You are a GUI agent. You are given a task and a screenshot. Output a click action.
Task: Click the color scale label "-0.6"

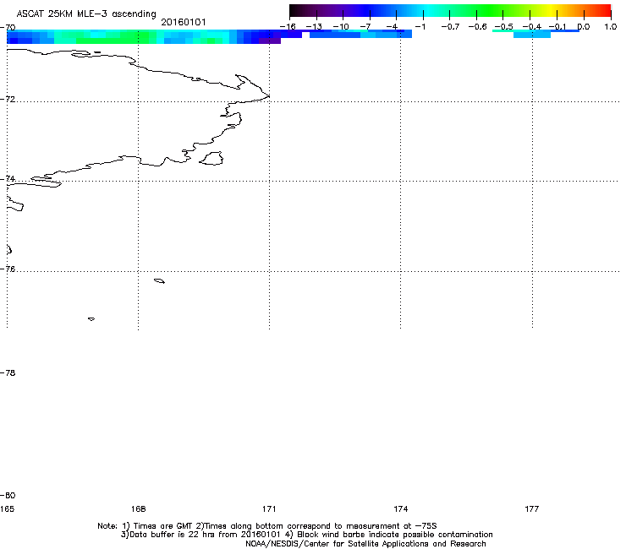477,27
